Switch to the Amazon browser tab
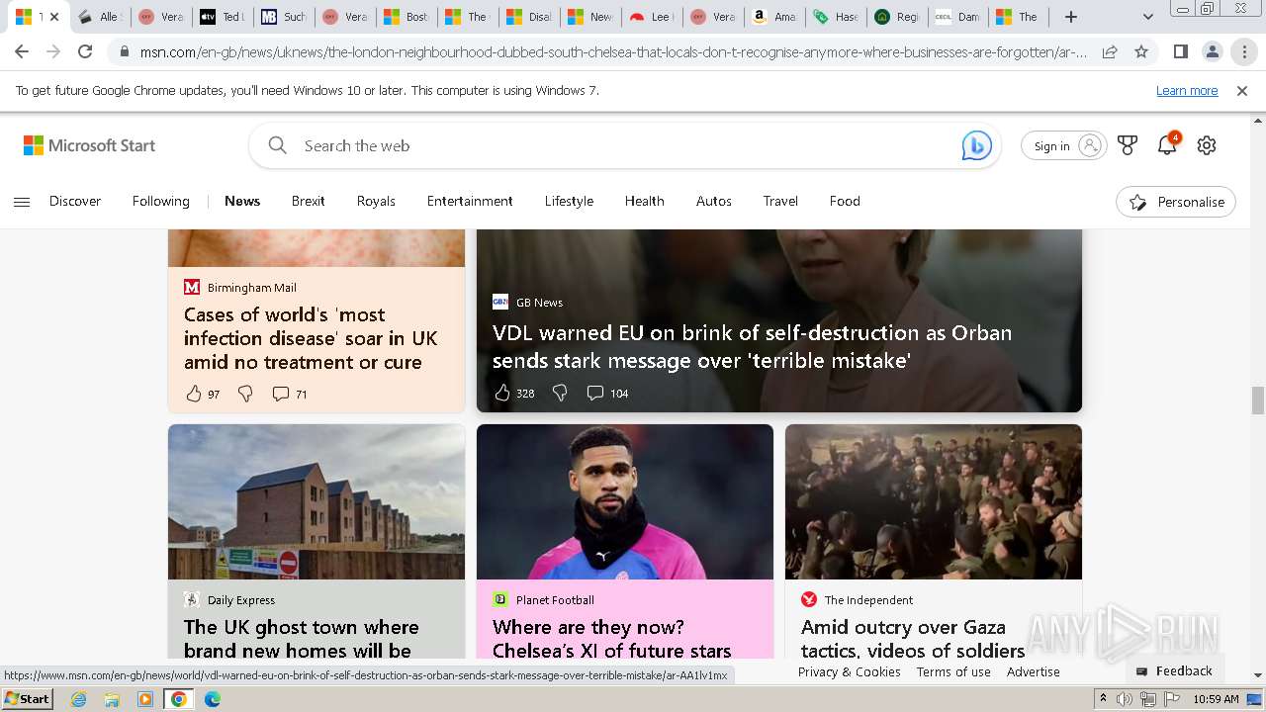 pyautogui.click(x=773, y=17)
